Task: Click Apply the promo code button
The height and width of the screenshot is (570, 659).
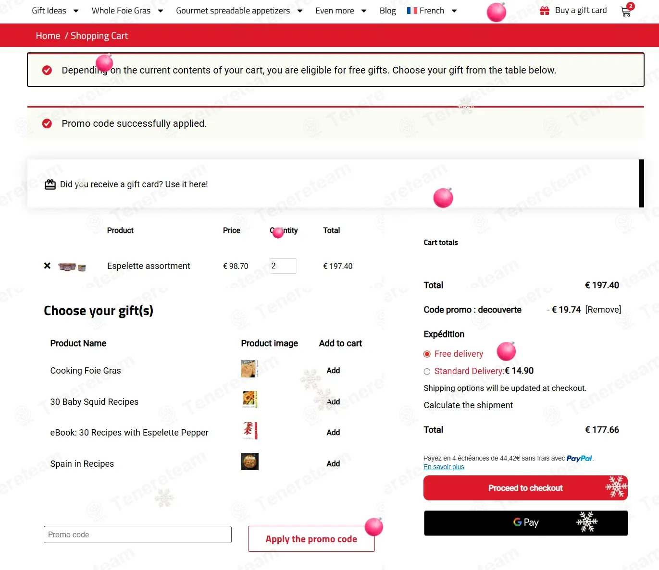Action: click(311, 539)
